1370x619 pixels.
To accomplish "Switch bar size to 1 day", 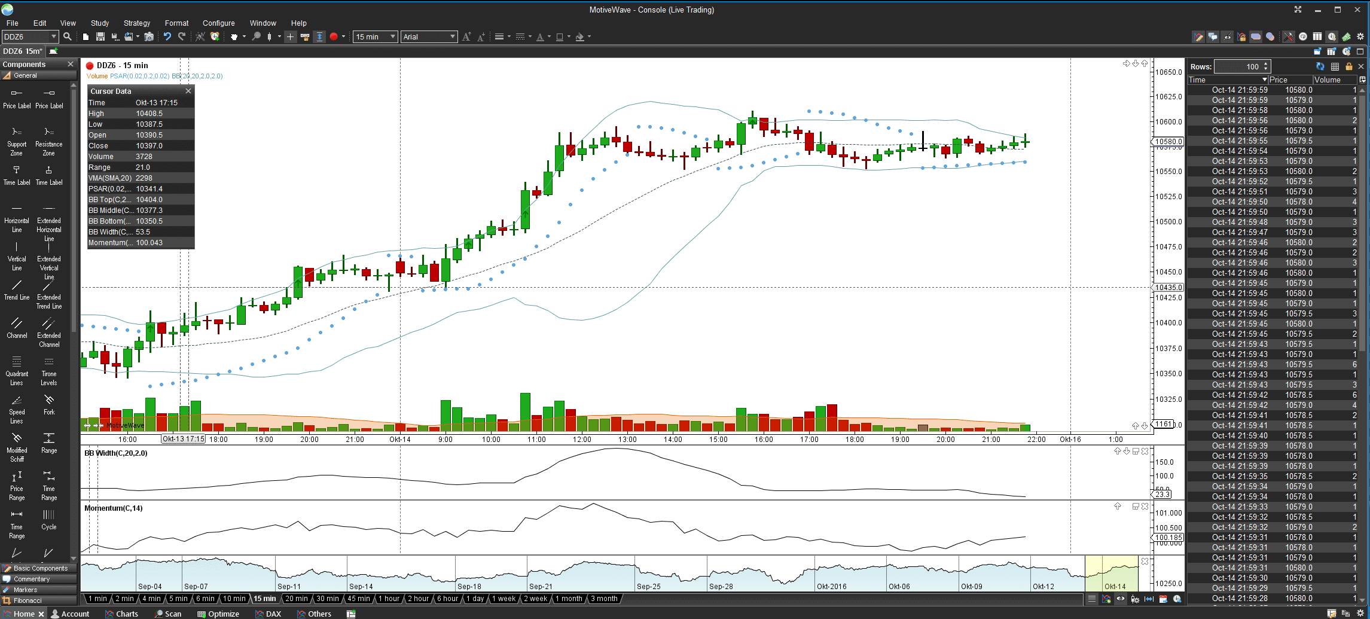I will point(475,599).
